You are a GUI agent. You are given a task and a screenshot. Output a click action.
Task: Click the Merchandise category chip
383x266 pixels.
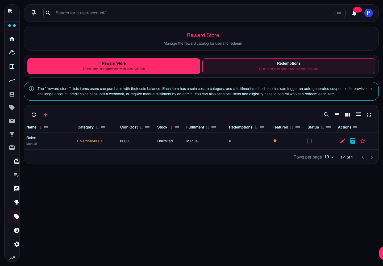pyautogui.click(x=89, y=141)
